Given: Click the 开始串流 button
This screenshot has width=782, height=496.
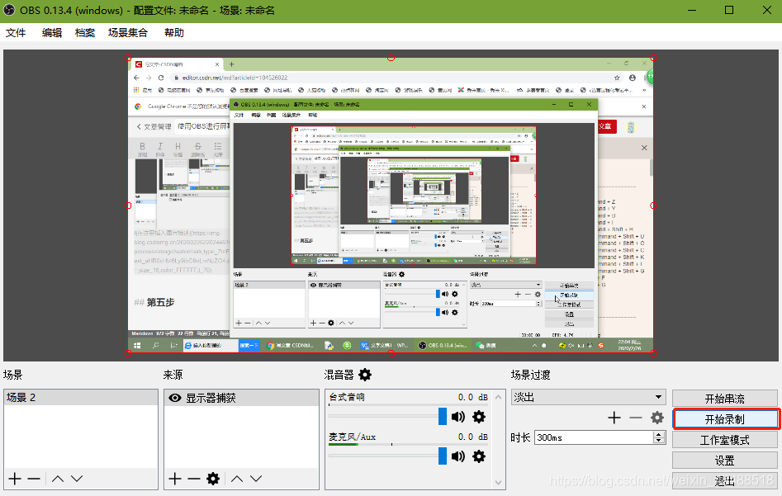Looking at the screenshot, I should click(725, 399).
